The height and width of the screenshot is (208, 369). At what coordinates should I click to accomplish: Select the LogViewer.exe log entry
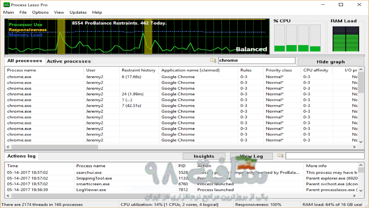pyautogui.click(x=181, y=190)
